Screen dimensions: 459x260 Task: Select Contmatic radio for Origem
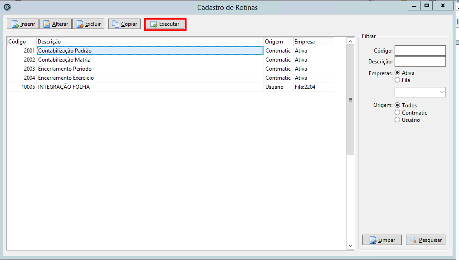(x=397, y=112)
